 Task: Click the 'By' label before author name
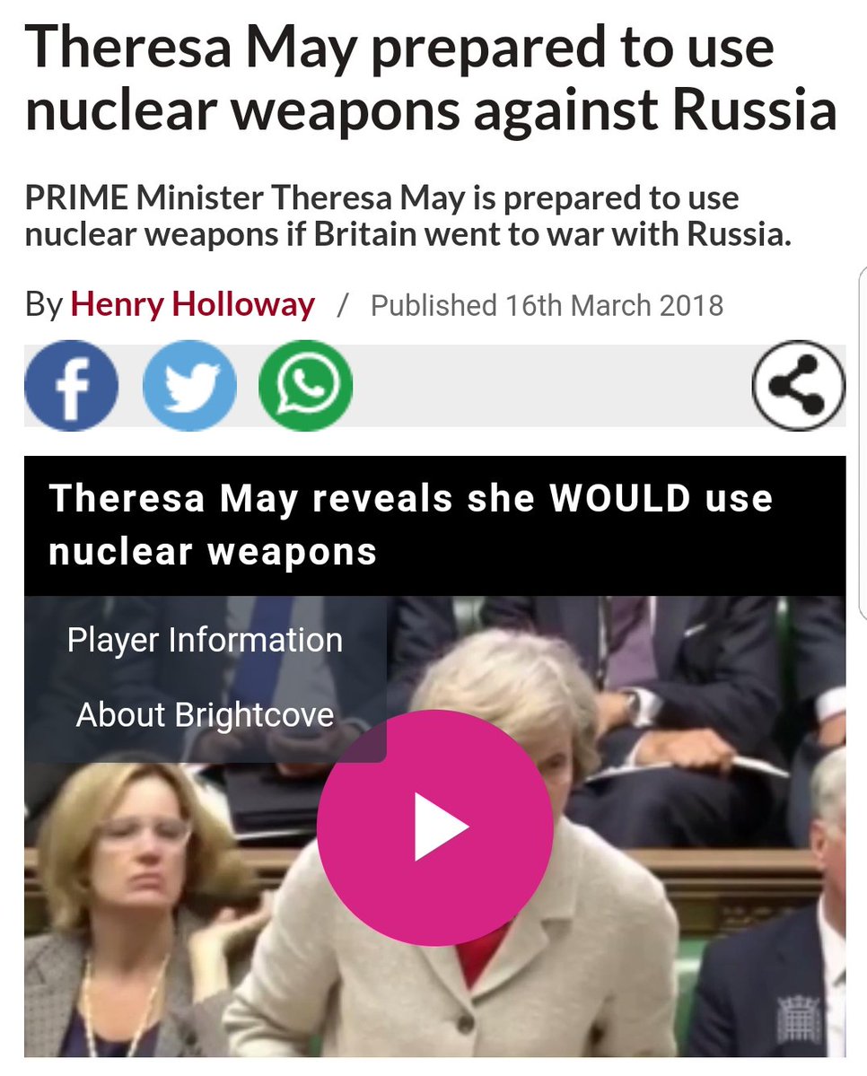click(x=44, y=305)
